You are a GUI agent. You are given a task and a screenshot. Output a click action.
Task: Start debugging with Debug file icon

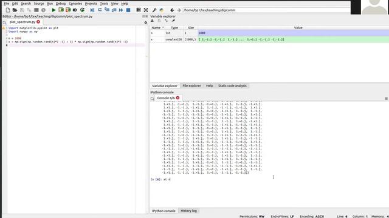pos(92,10)
